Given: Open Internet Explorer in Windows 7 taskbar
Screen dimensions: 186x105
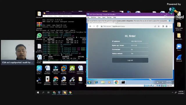Looking at the screenshot, I should pyautogui.click(x=96, y=82).
